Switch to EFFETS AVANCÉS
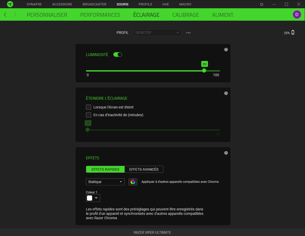Viewport: 305px width, 236px height. [x=144, y=169]
